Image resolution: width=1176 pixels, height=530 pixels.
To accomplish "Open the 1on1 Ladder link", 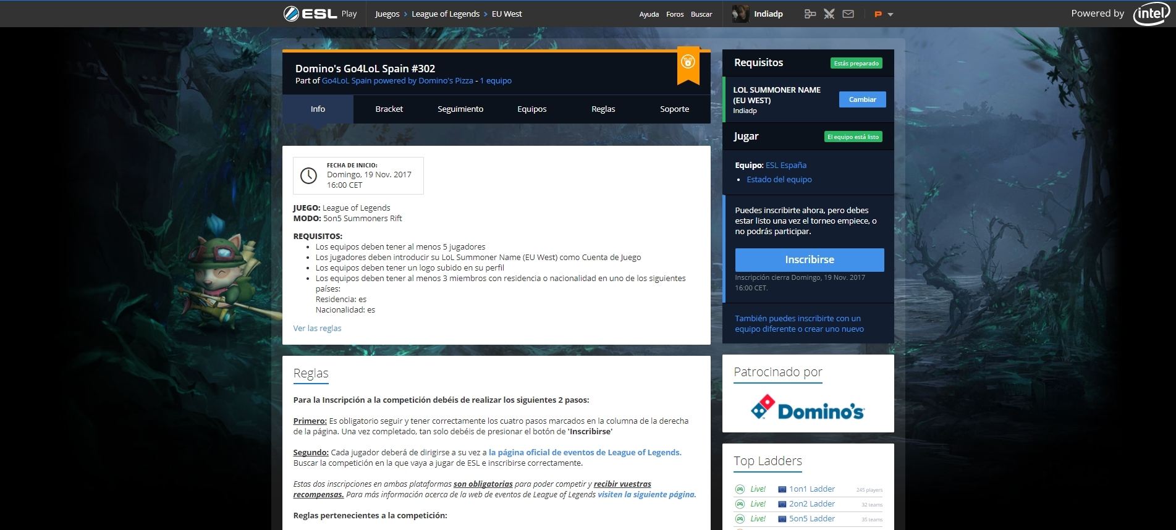I will click(812, 489).
